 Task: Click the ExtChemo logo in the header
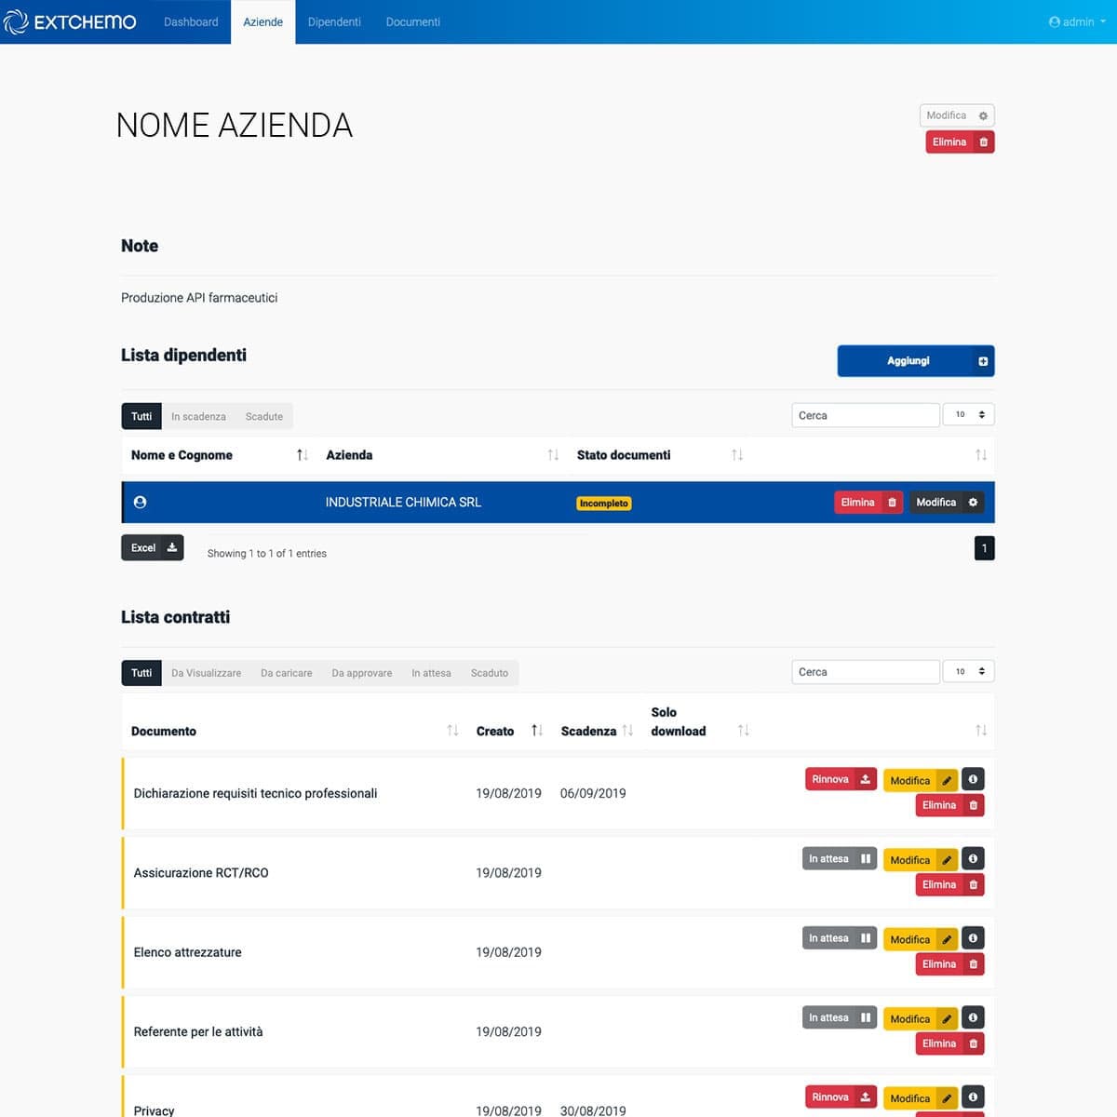[x=70, y=21]
